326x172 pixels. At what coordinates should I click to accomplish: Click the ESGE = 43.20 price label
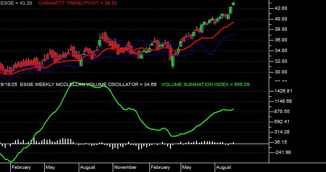click(x=16, y=3)
